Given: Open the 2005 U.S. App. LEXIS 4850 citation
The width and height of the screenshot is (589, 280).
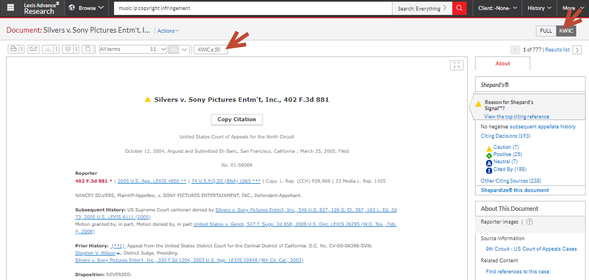Looking at the screenshot, I should pos(152,181).
